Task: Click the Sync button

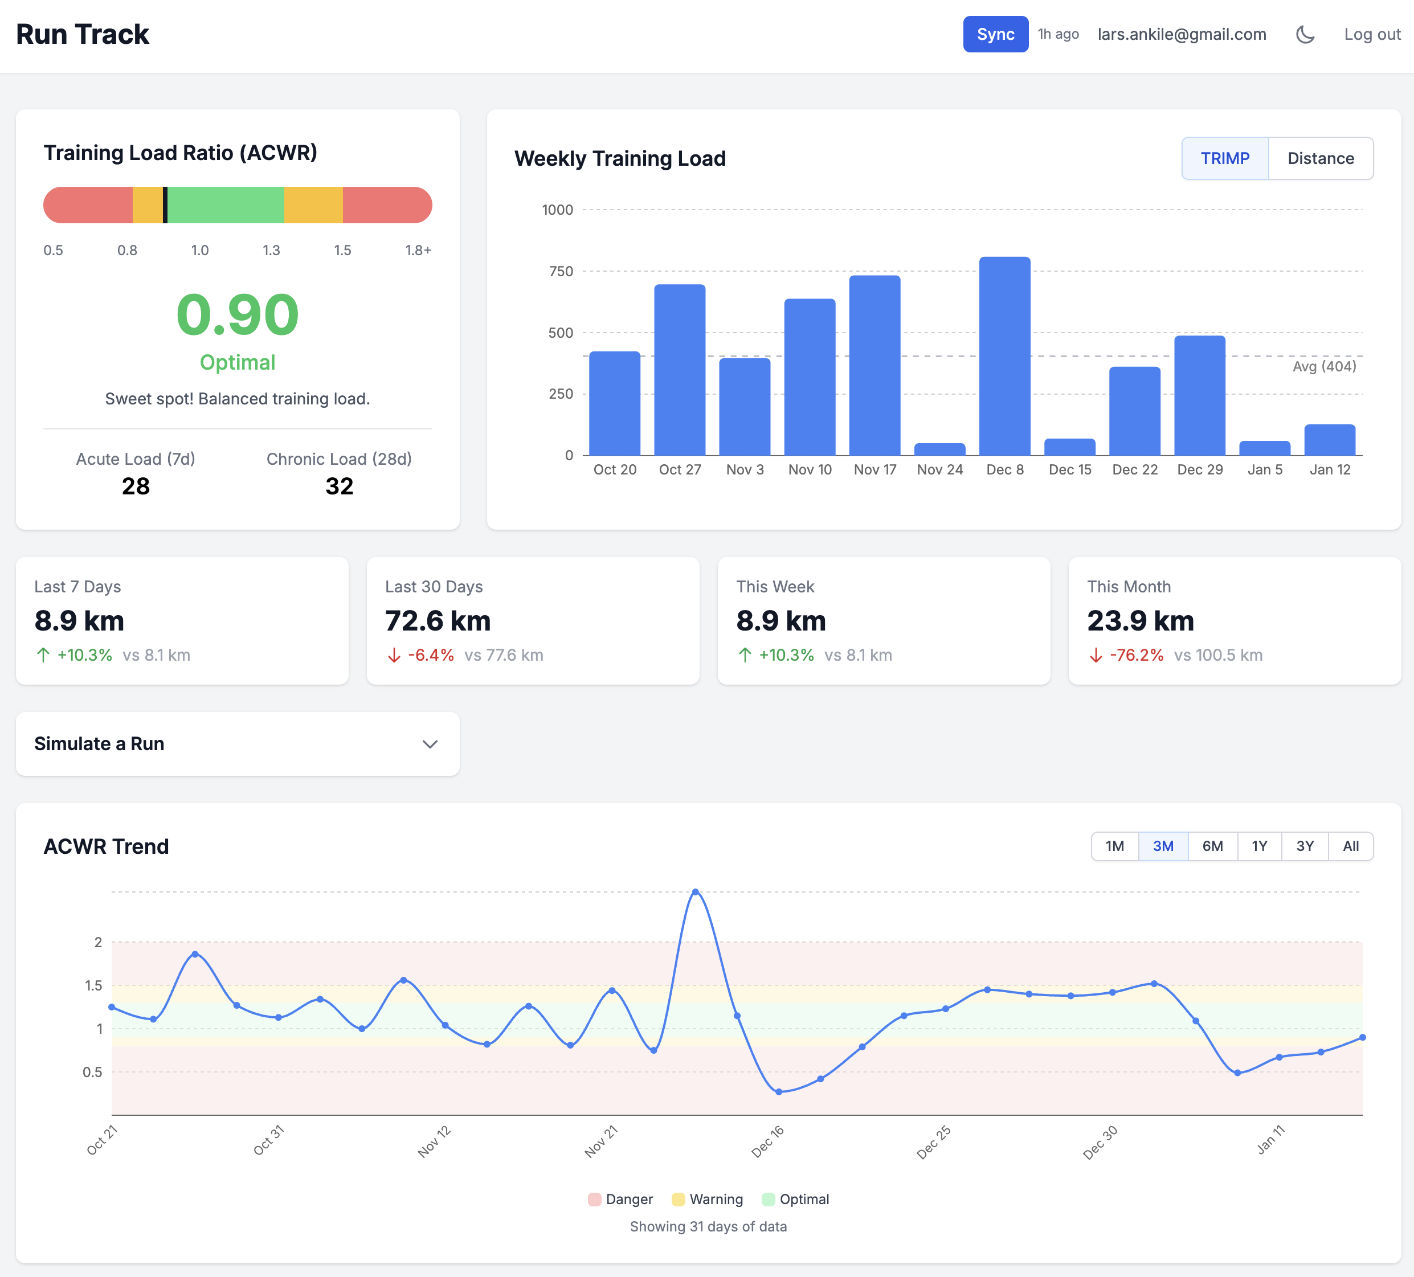Action: (x=995, y=34)
